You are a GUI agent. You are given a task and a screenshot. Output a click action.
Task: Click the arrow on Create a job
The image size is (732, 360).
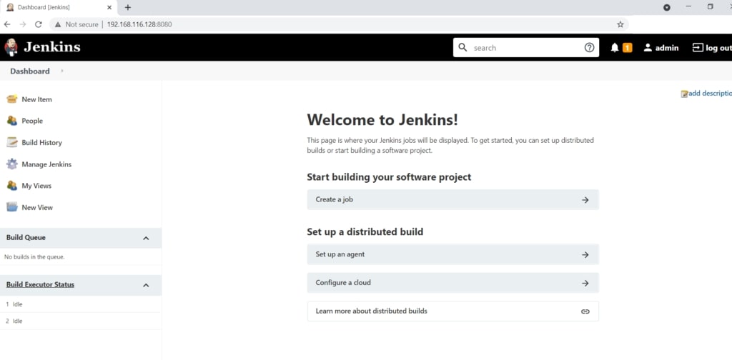(x=585, y=200)
